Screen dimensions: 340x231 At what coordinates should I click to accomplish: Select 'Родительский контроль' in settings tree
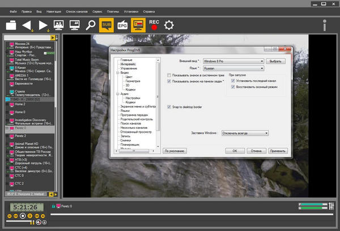click(136, 120)
